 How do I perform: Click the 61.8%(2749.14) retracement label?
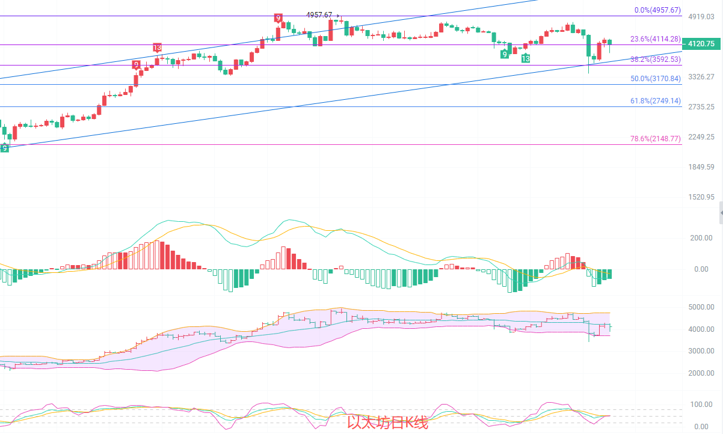click(656, 101)
